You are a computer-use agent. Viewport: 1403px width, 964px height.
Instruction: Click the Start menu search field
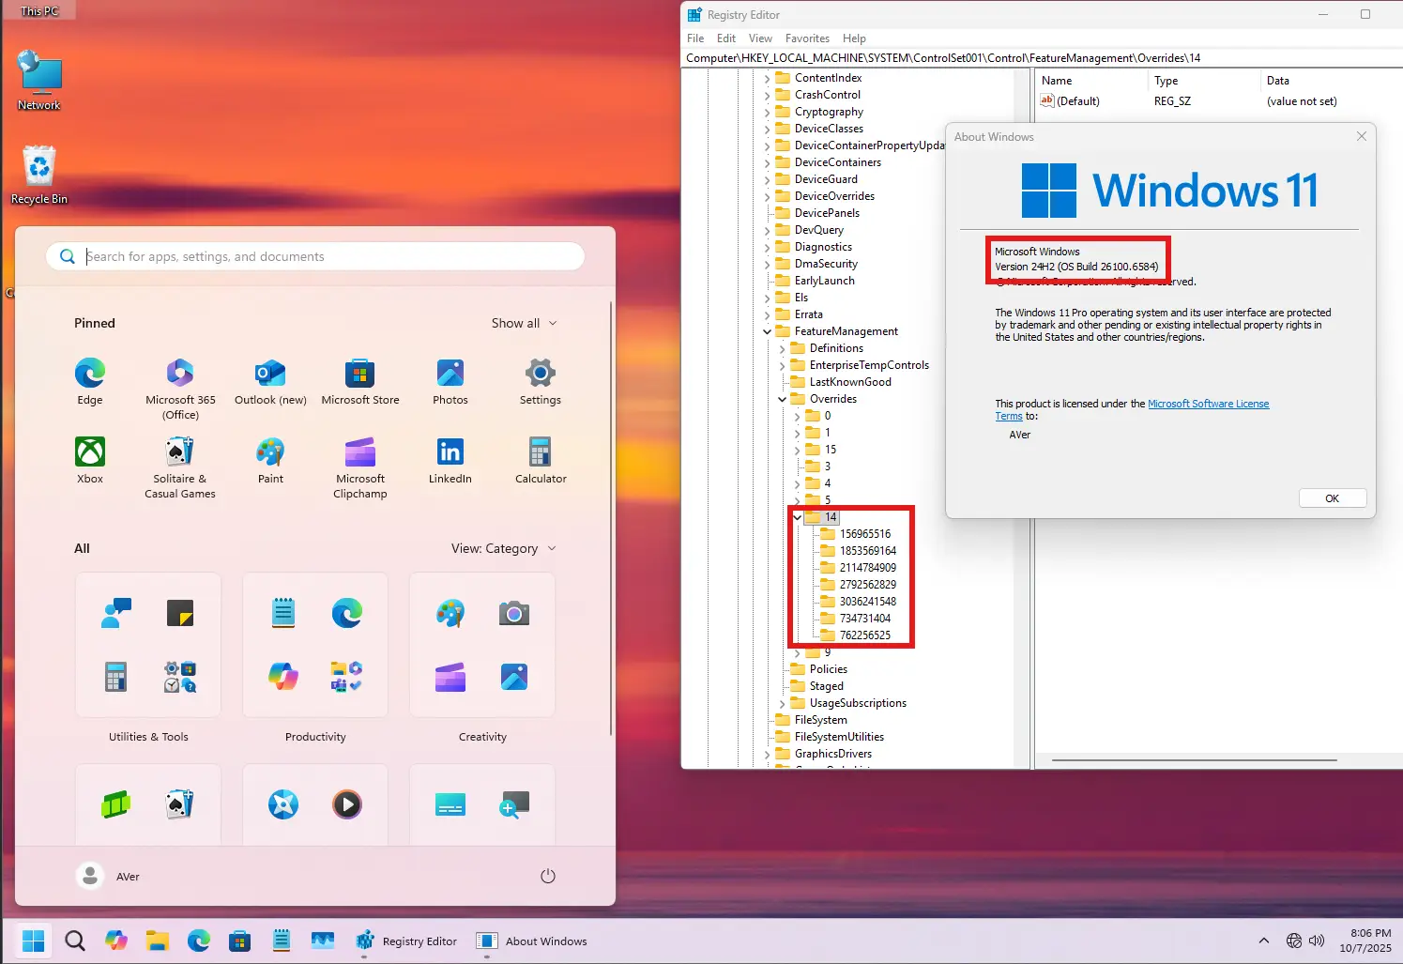pyautogui.click(x=315, y=256)
